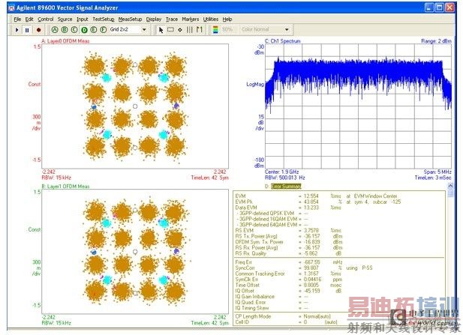Click EVM Pk value 43.854
Image resolution: width=463 pixels, height=335 pixels.
click(x=311, y=202)
